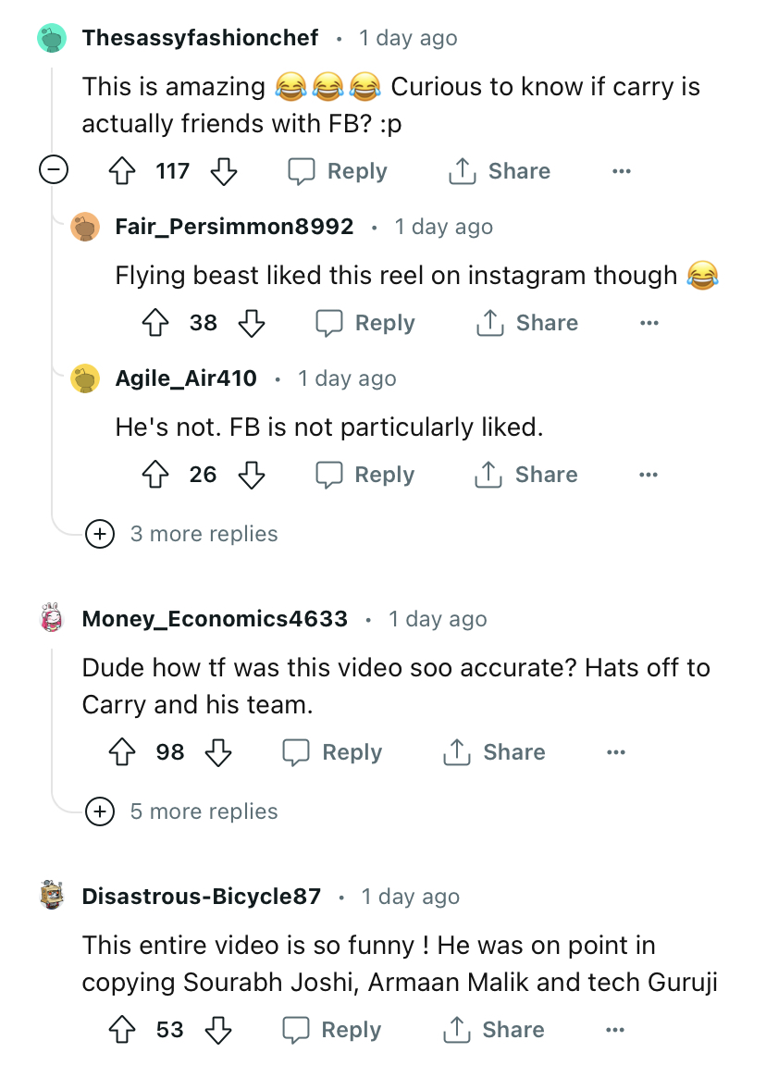Open more options on Fair_Persimmon8992's comment
The width and height of the screenshot is (766, 1065).
(649, 323)
